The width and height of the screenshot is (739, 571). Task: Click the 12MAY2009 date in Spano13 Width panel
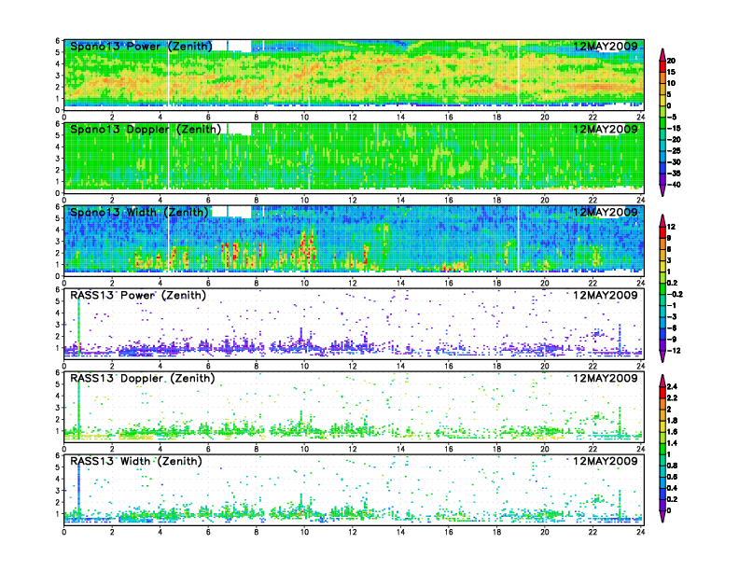pyautogui.click(x=606, y=212)
